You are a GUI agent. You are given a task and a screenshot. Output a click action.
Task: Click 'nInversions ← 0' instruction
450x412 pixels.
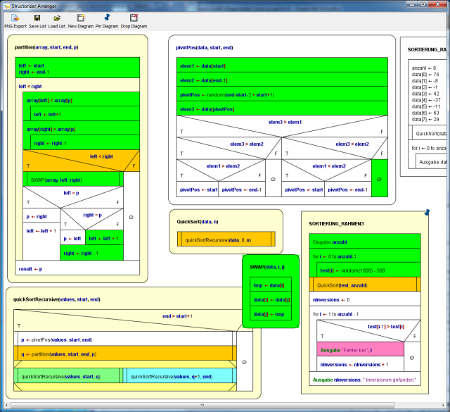[x=365, y=299]
